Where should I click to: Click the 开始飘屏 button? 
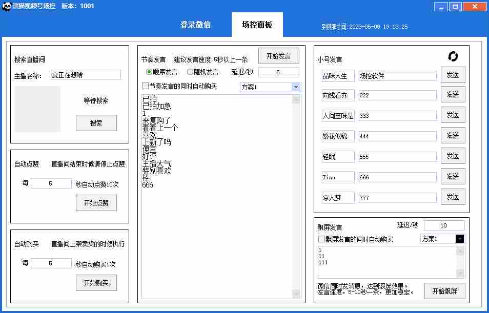coord(445,291)
